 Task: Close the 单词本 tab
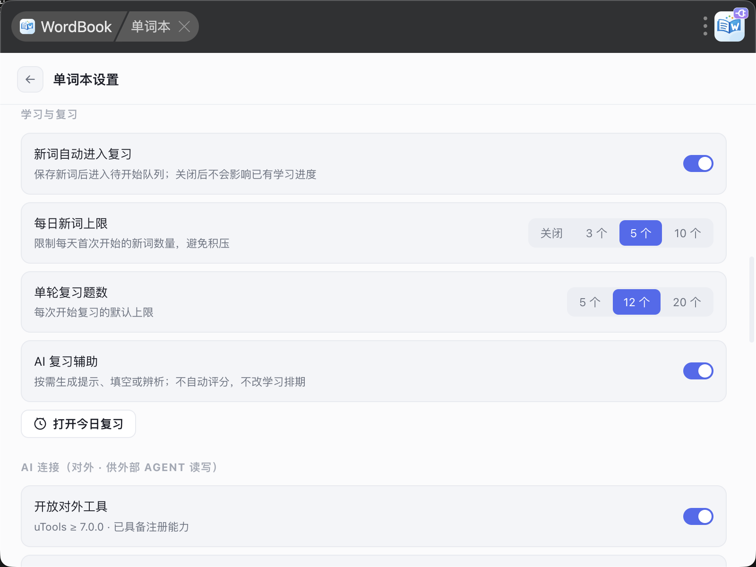click(184, 26)
